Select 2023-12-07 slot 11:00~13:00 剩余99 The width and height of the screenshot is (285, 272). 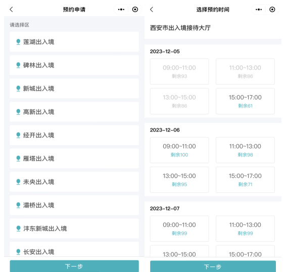[x=245, y=229]
